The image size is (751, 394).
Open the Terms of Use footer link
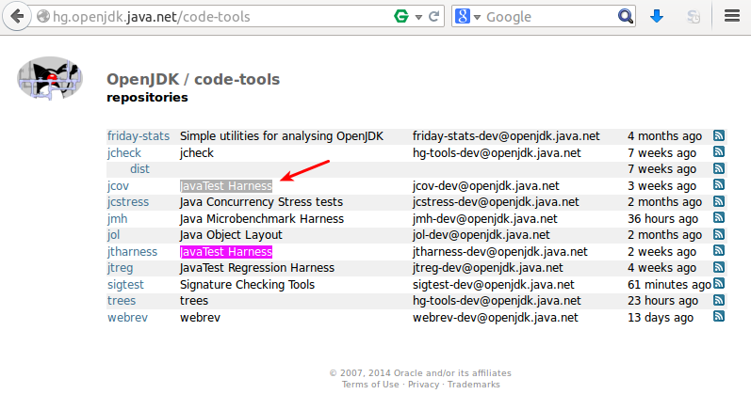coord(369,385)
